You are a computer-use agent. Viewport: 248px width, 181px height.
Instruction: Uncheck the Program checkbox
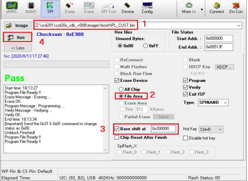tap(185, 80)
